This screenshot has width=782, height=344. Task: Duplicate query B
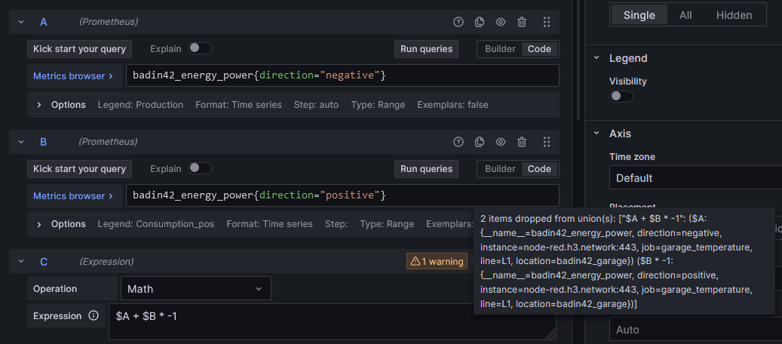click(480, 142)
